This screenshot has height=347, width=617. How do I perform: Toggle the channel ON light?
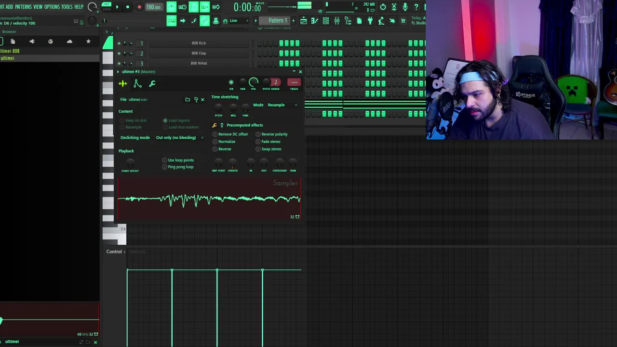click(x=231, y=82)
